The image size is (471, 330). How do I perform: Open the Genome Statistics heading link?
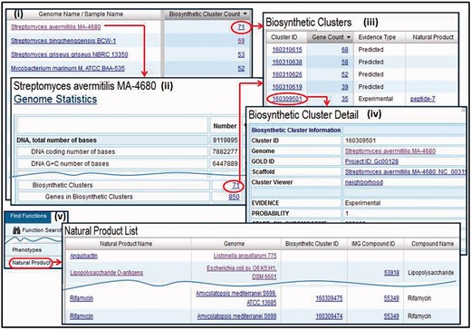tap(55, 99)
